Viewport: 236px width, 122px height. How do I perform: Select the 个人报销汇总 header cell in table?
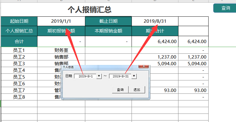(19, 31)
